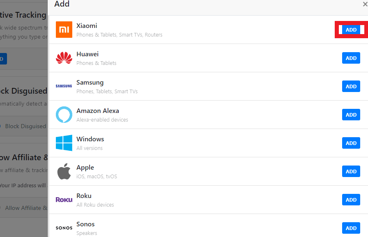Select the Samsung brand logo
The width and height of the screenshot is (368, 237).
click(x=64, y=86)
